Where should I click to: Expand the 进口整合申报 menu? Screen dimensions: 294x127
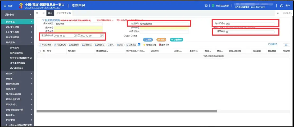17,27
